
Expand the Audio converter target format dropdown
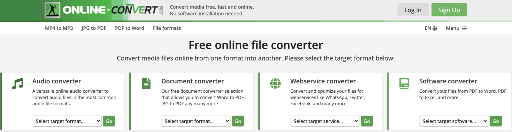[67, 121]
